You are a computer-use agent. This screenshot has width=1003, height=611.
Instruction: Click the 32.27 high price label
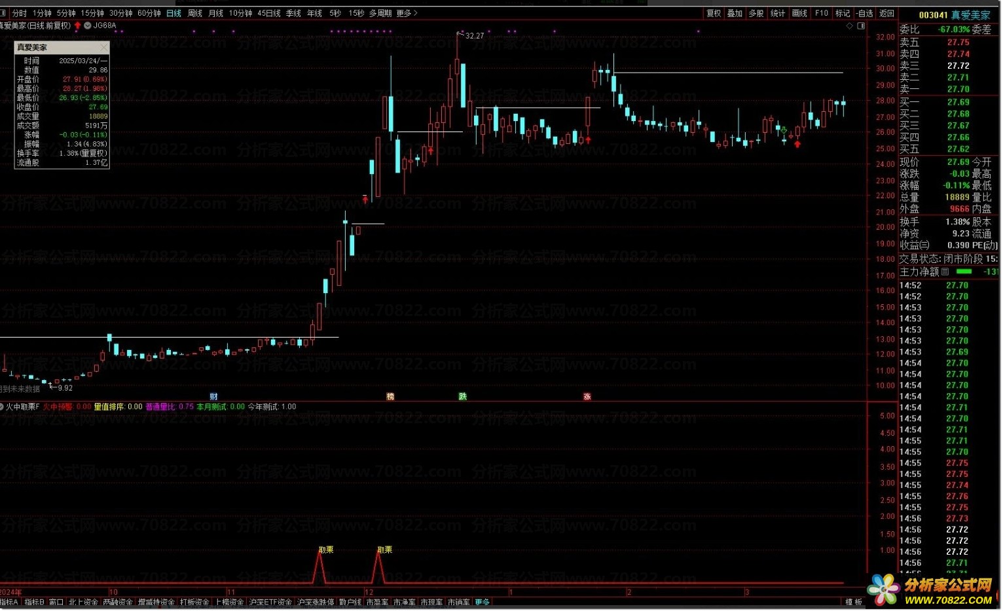[x=475, y=36]
